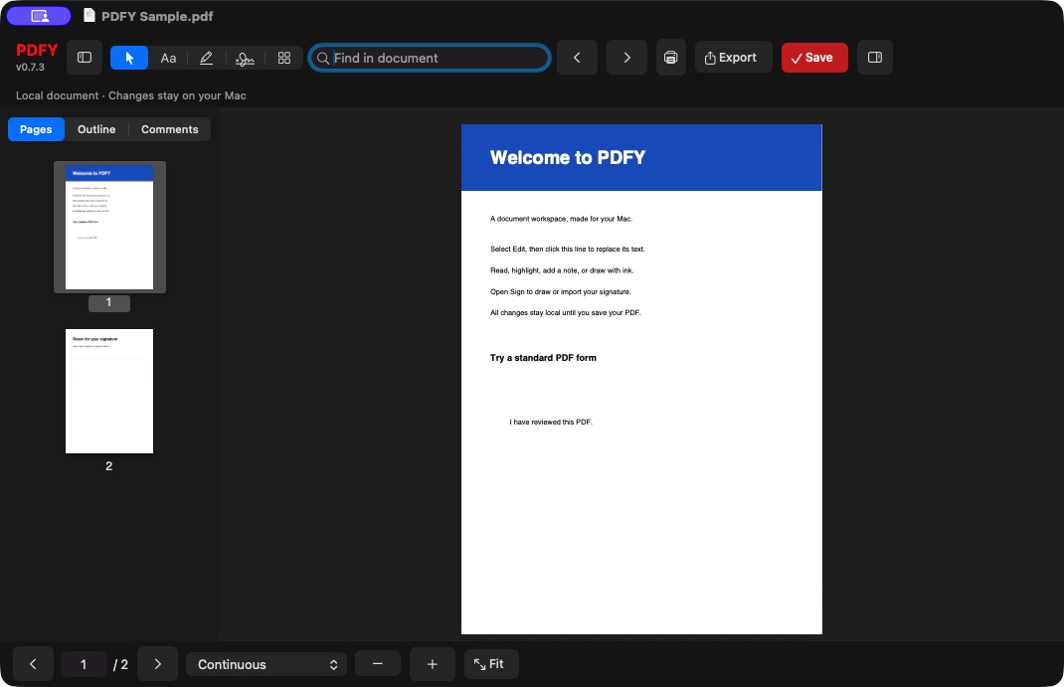
Task: Go to next search result arrow
Action: pos(626,58)
